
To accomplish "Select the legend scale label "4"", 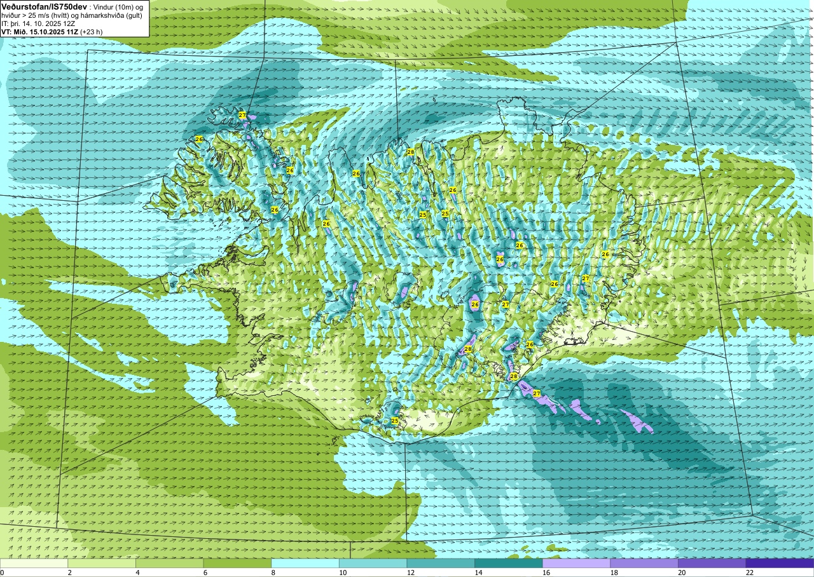I will pos(136,573).
